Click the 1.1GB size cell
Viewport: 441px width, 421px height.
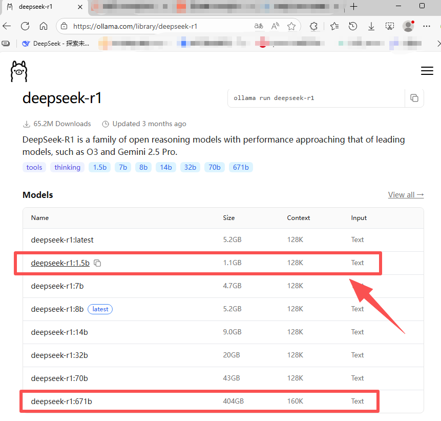[x=233, y=263]
